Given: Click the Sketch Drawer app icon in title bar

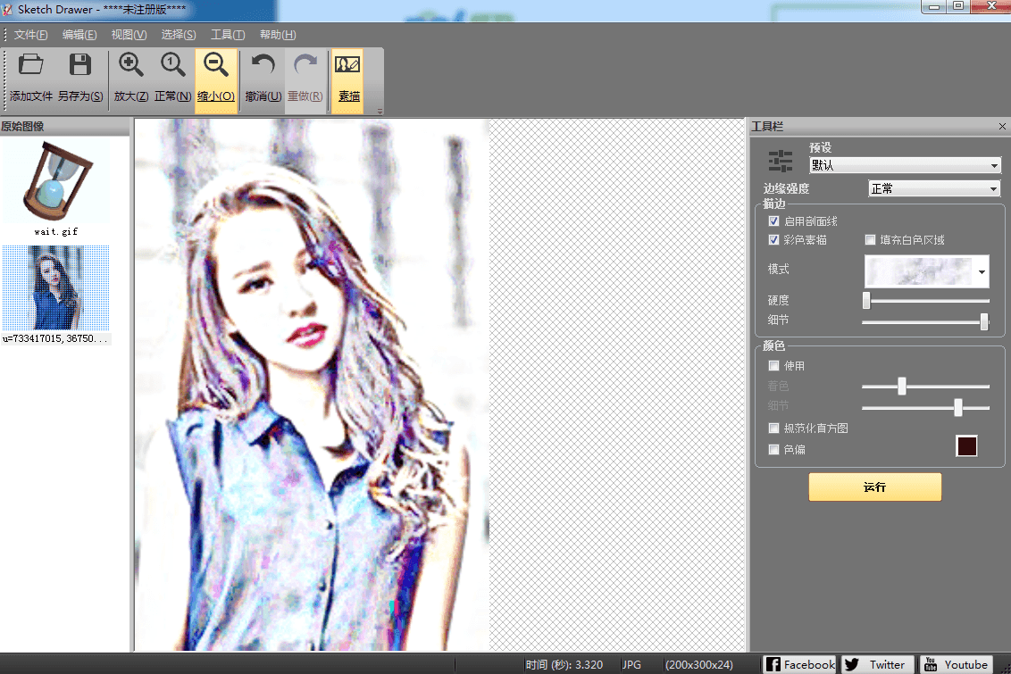Looking at the screenshot, I should coord(7,10).
